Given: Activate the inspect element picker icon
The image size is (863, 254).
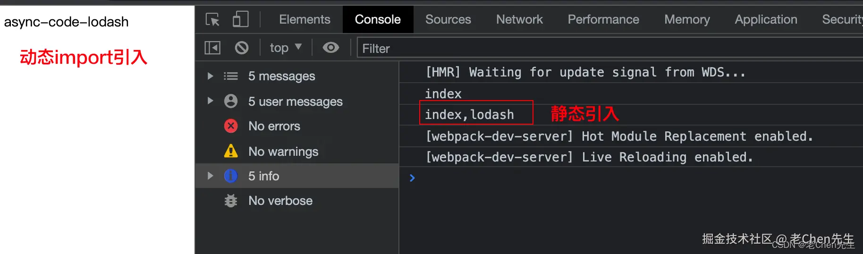Looking at the screenshot, I should [x=212, y=19].
